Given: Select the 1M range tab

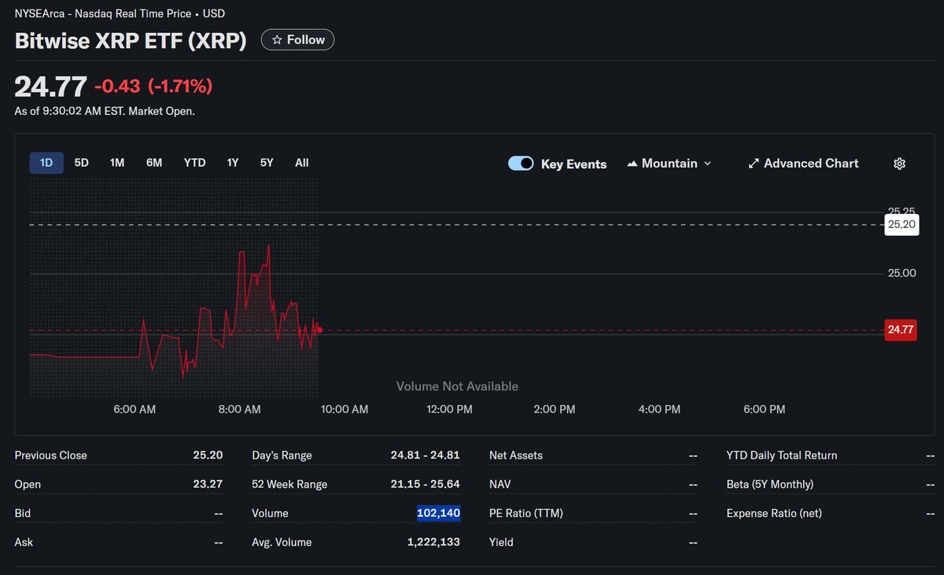Looking at the screenshot, I should [117, 163].
